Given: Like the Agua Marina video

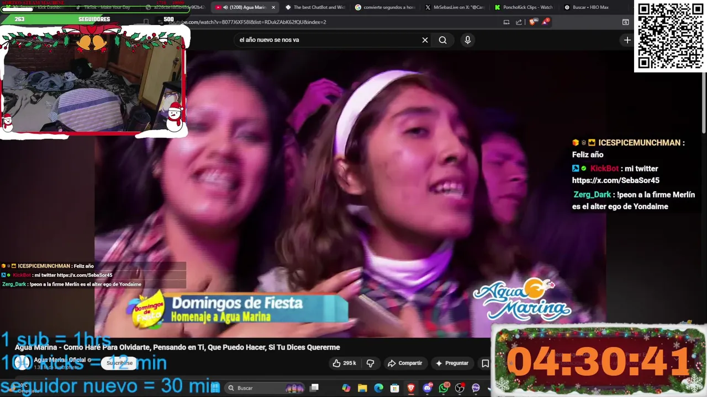Looking at the screenshot, I should pos(344,363).
